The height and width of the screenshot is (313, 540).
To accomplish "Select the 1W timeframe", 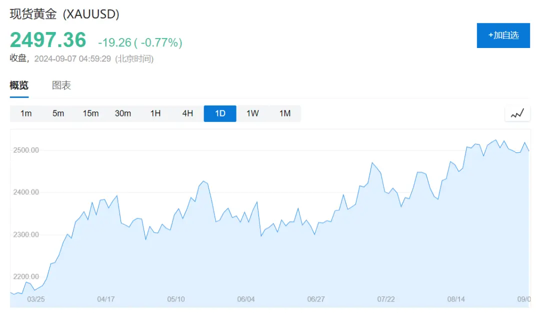I will [252, 113].
